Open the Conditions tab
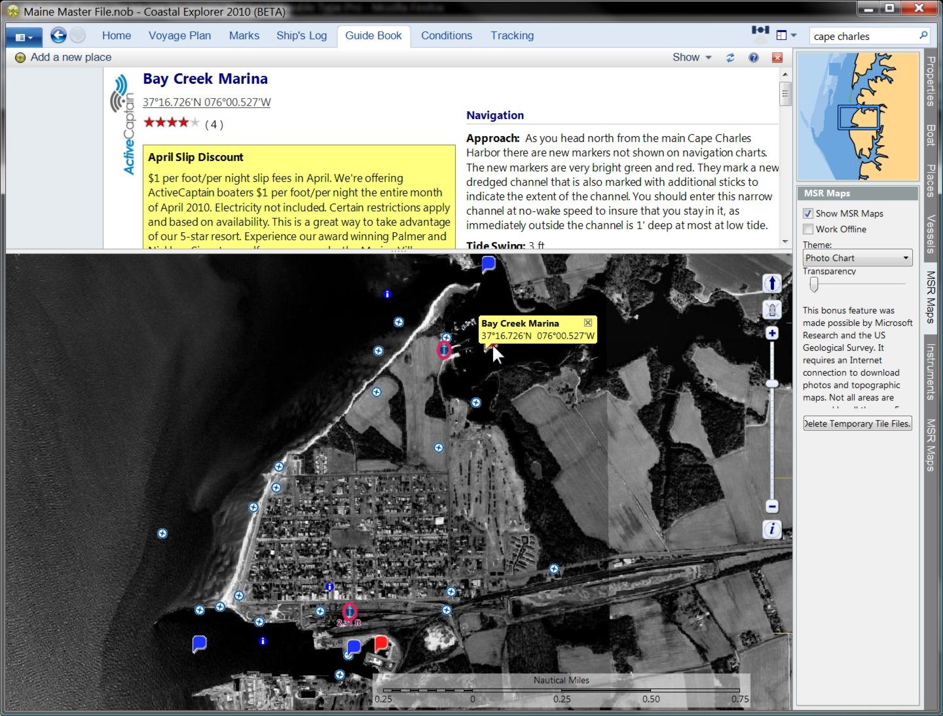This screenshot has height=716, width=943. [447, 35]
